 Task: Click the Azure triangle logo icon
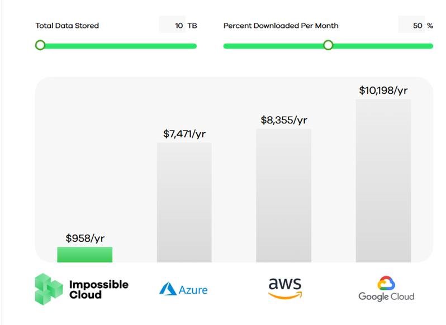168,289
